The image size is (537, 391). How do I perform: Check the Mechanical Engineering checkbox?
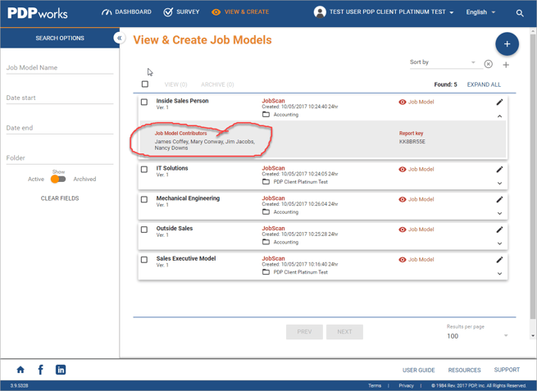click(x=144, y=199)
